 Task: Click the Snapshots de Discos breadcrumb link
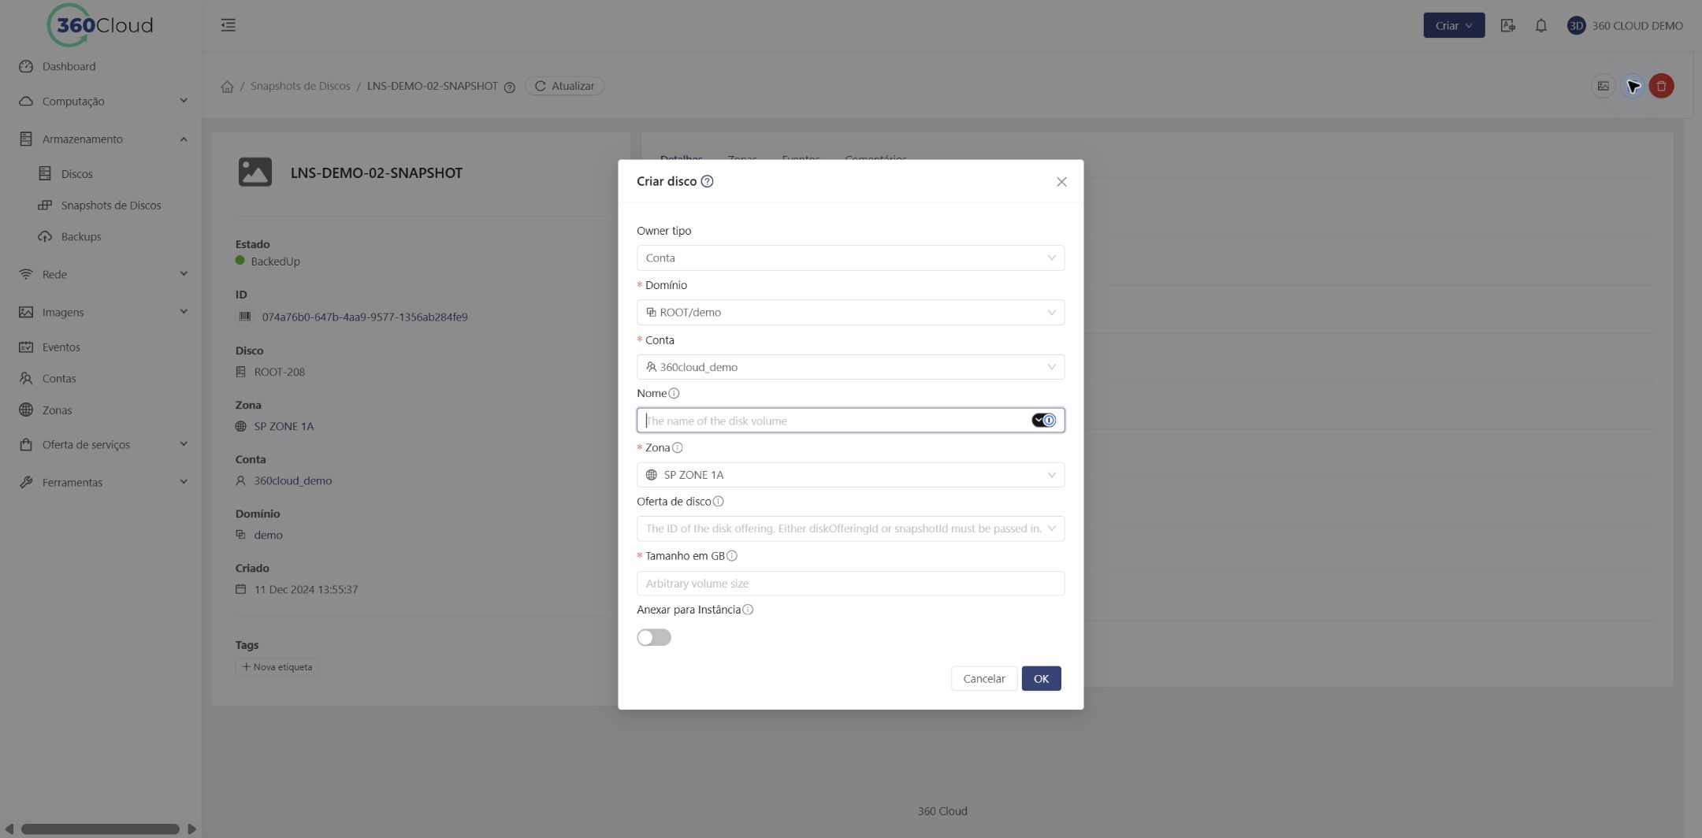click(300, 86)
